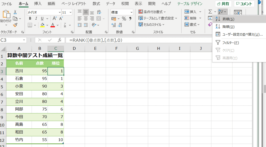The height and width of the screenshot is (147, 266).
Task: Click the increase font size icon
Action: [x=55, y=19]
